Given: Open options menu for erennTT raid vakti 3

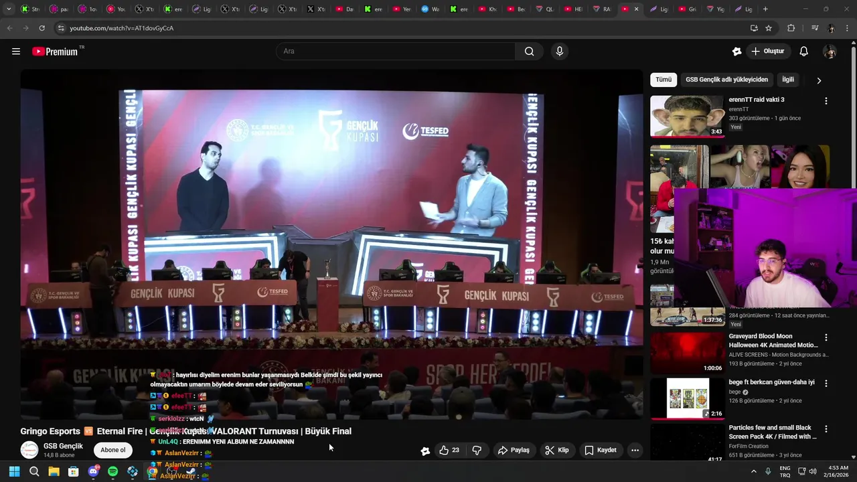Looking at the screenshot, I should [826, 100].
